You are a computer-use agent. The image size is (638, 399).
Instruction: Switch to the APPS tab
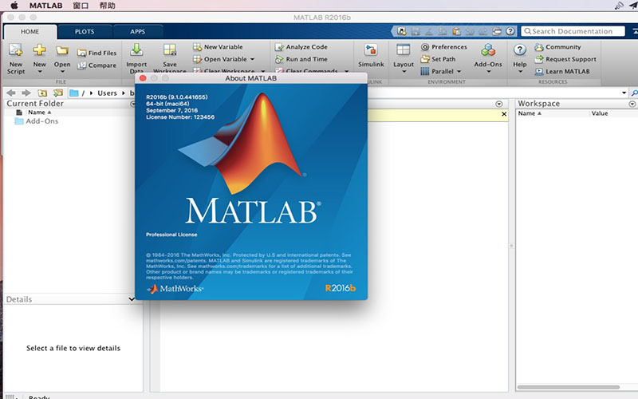click(138, 32)
